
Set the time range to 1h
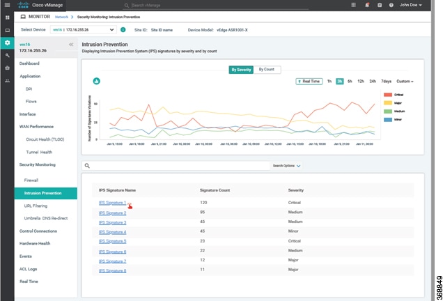point(329,81)
